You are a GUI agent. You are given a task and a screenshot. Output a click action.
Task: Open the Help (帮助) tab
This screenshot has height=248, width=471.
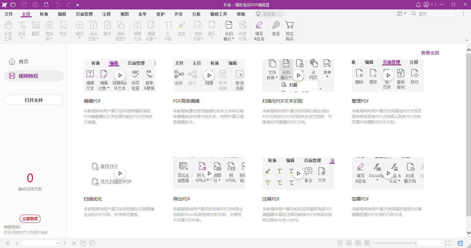[x=241, y=14]
